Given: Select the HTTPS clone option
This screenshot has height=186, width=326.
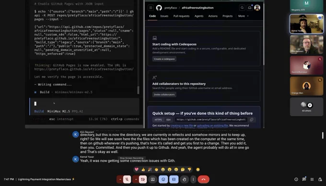Looking at the screenshot, I should tap(158, 120).
